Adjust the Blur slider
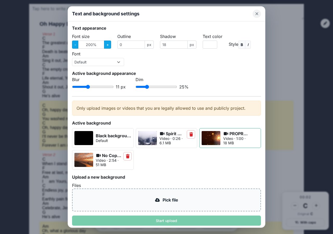Image resolution: width=333 pixels, height=234 pixels. tap(93, 87)
